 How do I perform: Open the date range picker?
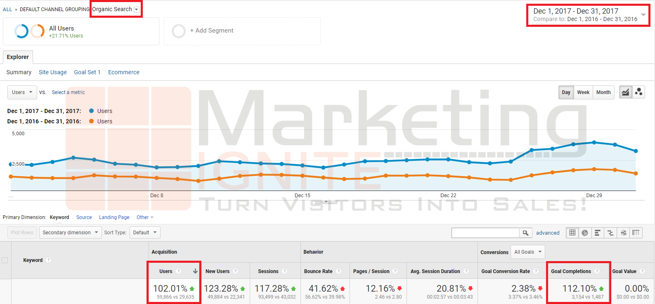(x=588, y=15)
